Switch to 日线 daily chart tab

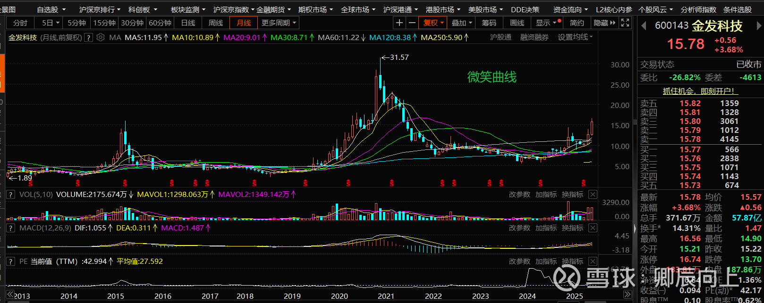click(188, 23)
